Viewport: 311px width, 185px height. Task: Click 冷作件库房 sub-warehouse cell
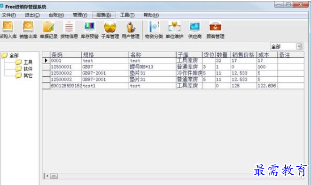pyautogui.click(x=189, y=74)
